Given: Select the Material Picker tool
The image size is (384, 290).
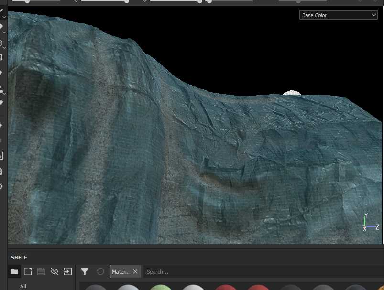Looking at the screenshot, I should [x=1, y=103].
